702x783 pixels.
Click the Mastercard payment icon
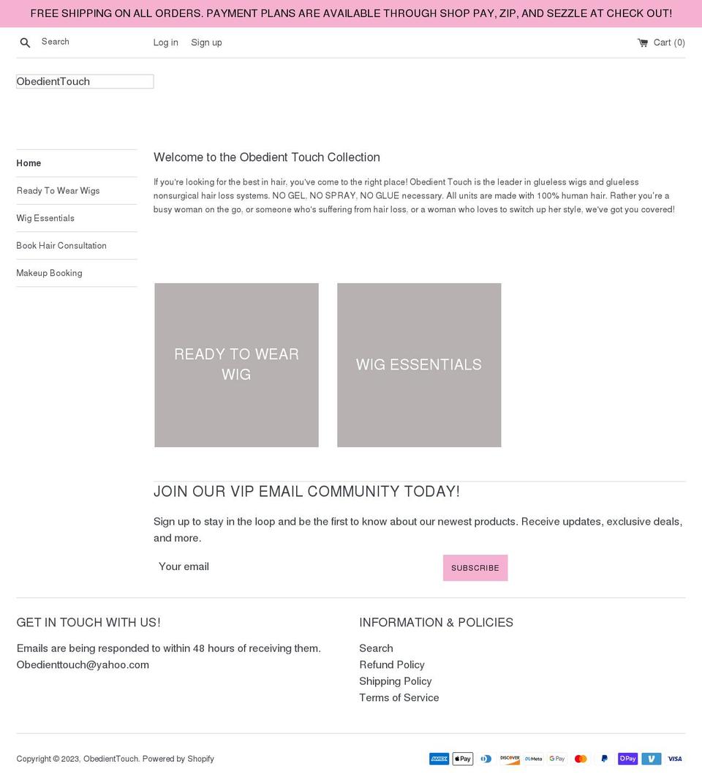(x=580, y=759)
